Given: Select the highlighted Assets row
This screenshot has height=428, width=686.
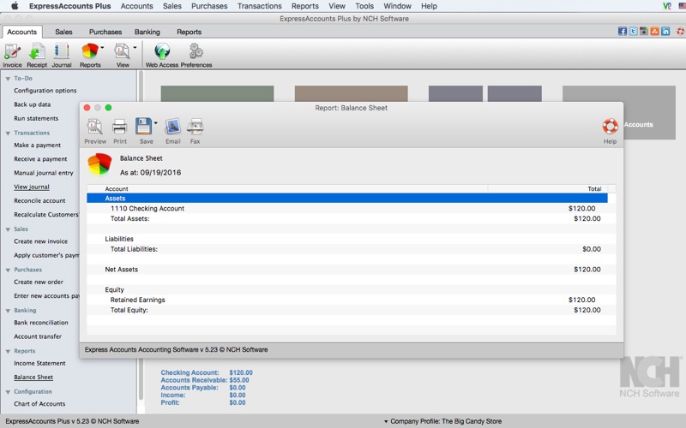Looking at the screenshot, I should click(x=347, y=199).
